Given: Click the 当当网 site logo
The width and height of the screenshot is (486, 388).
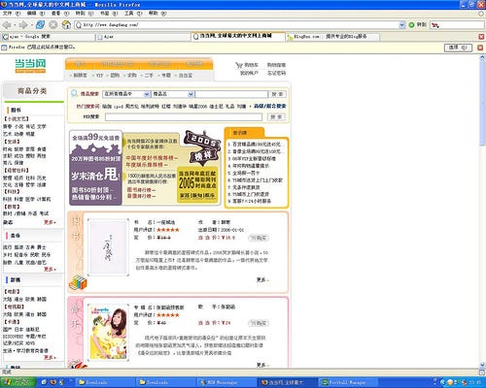Looking at the screenshot, I should pyautogui.click(x=30, y=66).
